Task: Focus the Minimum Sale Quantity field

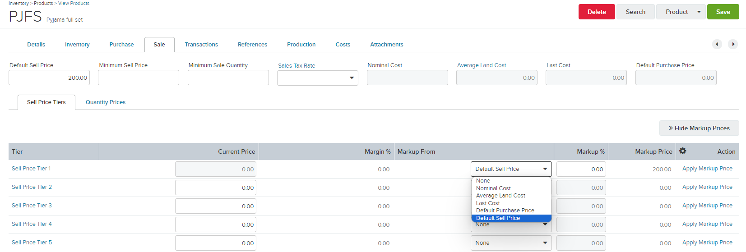Action: click(x=228, y=78)
